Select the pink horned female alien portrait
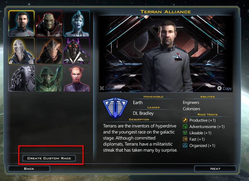 click(x=77, y=78)
